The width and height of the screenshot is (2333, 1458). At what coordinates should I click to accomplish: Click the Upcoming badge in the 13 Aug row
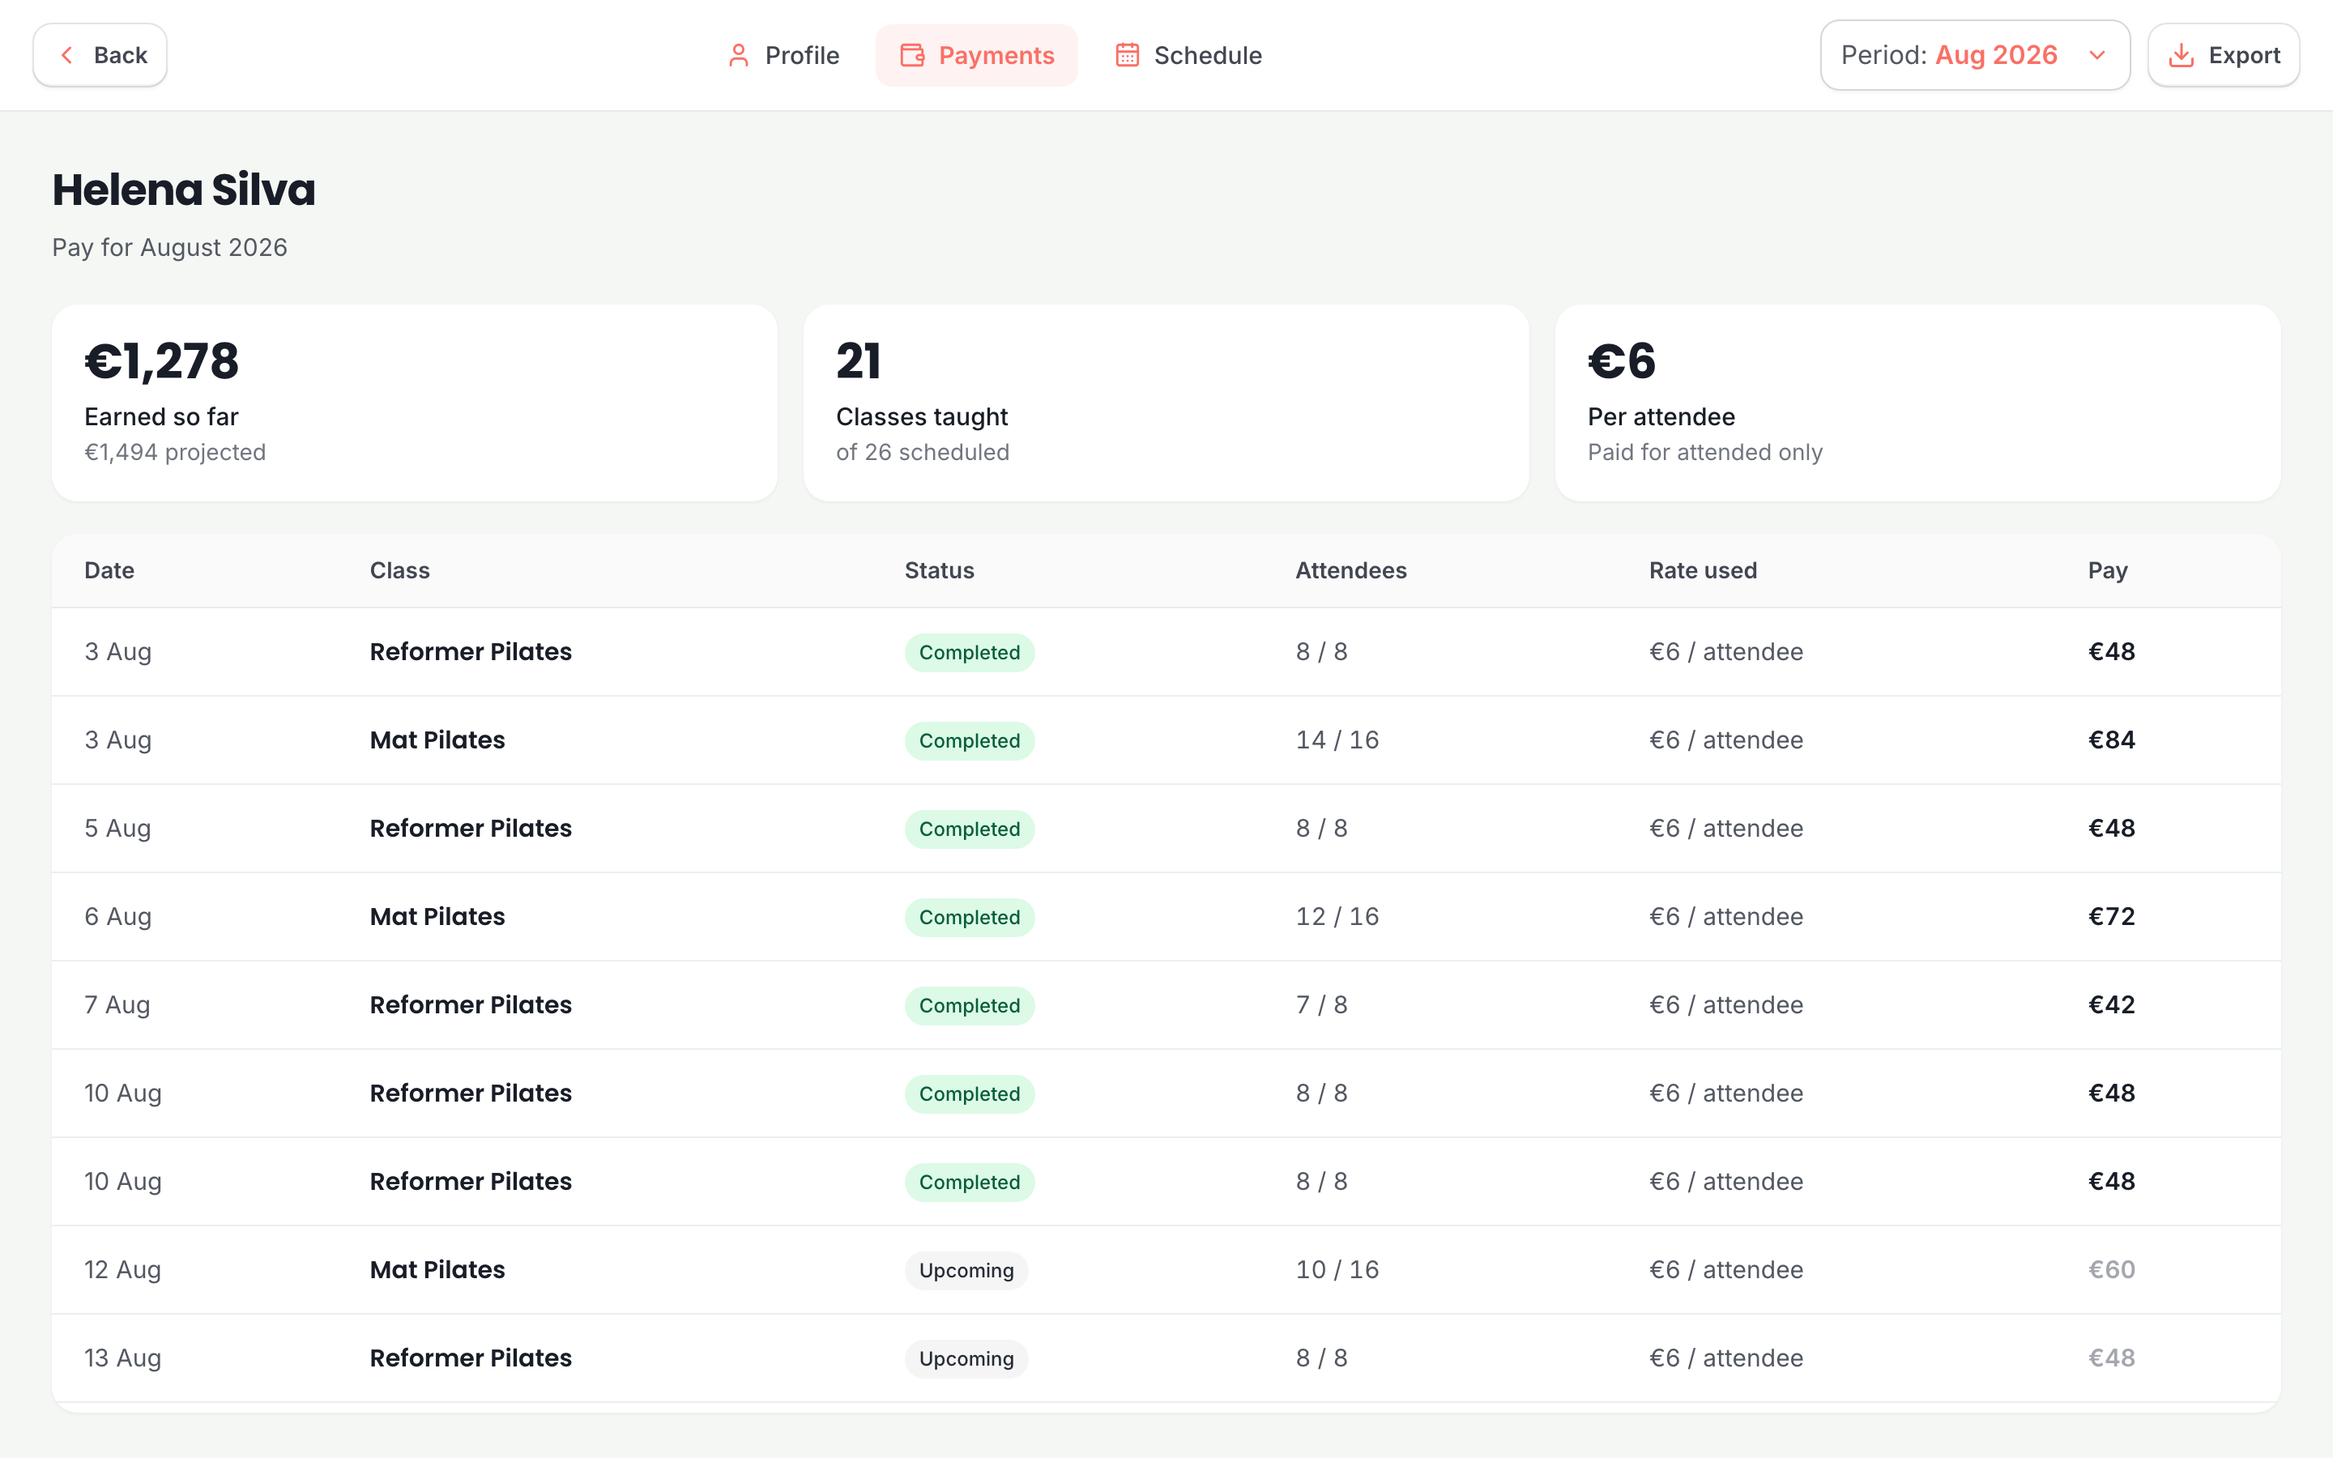(x=966, y=1358)
